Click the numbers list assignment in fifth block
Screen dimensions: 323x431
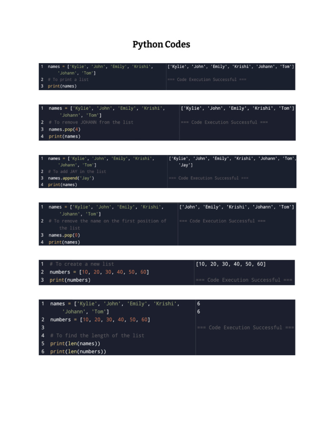pos(99,272)
